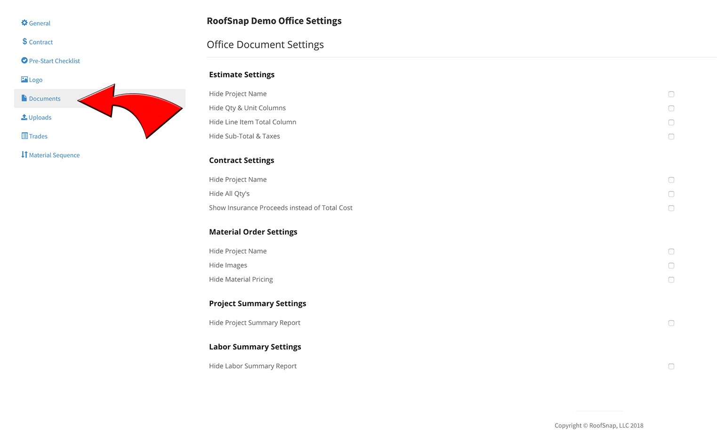
Task: Click the Copyright RoofSnap, LLC 2018 text
Action: 599,425
